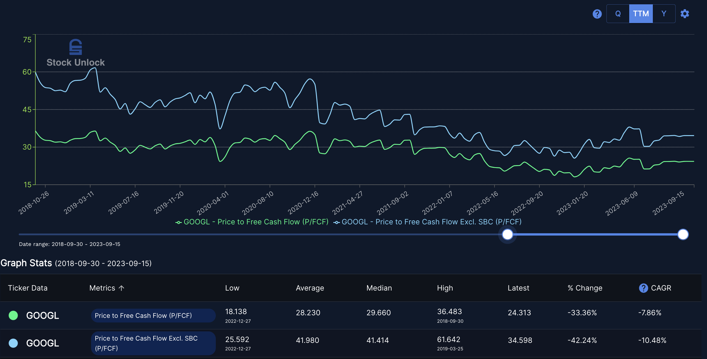The image size is (707, 359).
Task: Click Latest value 34.598
Action: tap(520, 340)
